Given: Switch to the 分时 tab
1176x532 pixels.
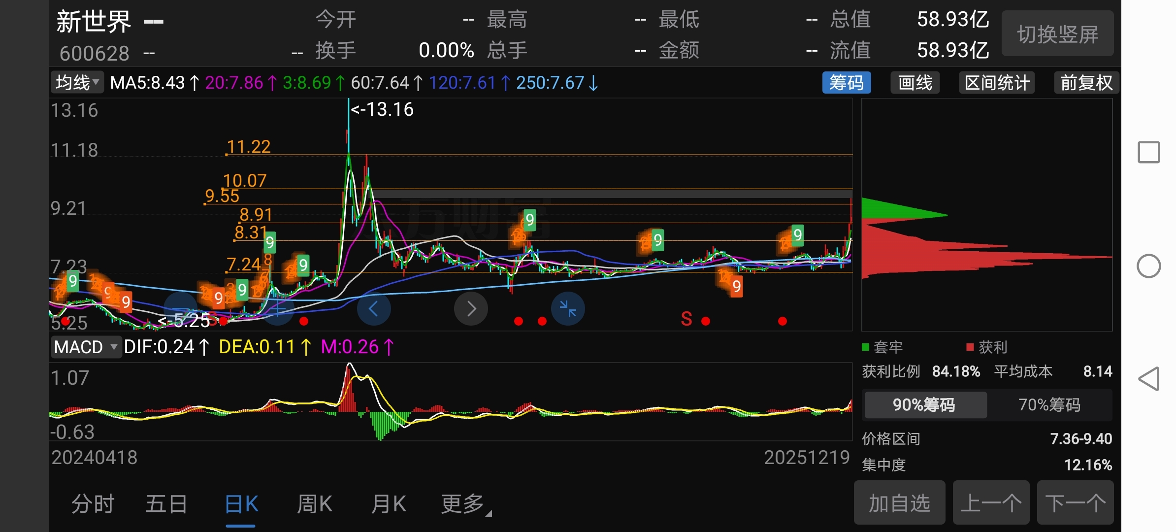Looking at the screenshot, I should [x=93, y=504].
